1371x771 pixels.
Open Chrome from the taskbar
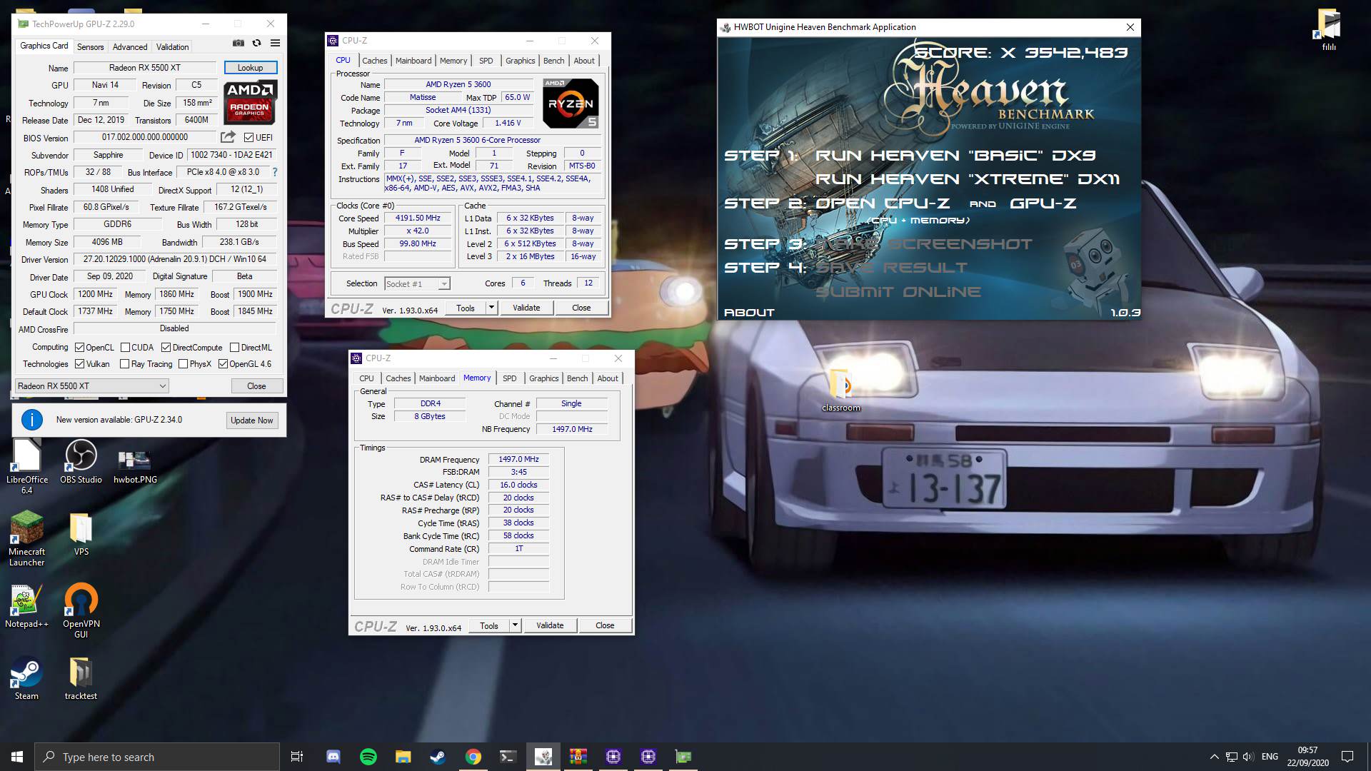pos(473,757)
